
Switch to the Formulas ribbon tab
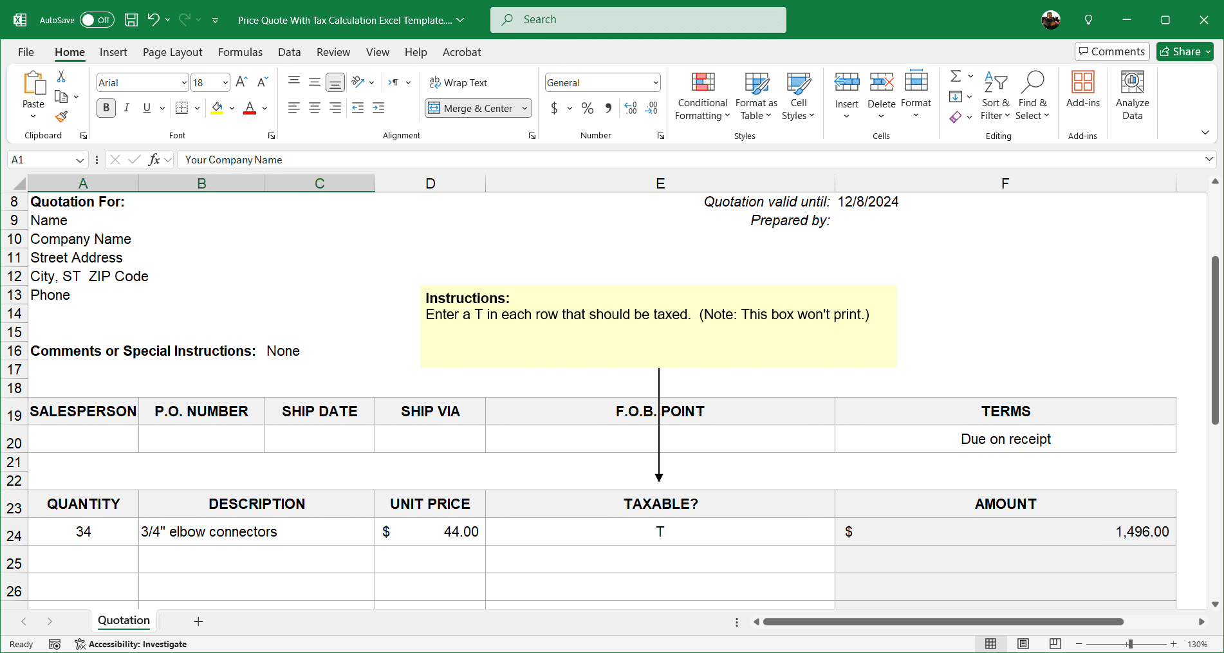[x=239, y=52]
